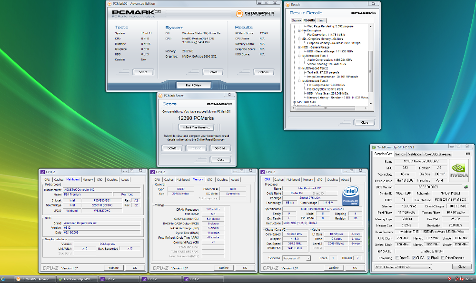
Task: Click OK in the Mainboard CPU-Z window
Action: pos(135,268)
